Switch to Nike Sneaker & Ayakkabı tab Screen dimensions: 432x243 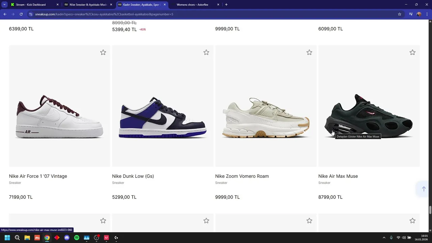88,5
